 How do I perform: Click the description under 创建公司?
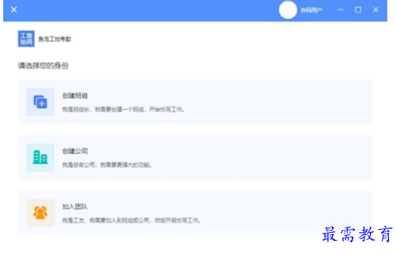point(107,165)
